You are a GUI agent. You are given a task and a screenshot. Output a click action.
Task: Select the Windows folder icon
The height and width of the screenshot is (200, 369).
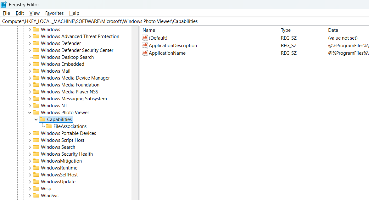click(36, 30)
